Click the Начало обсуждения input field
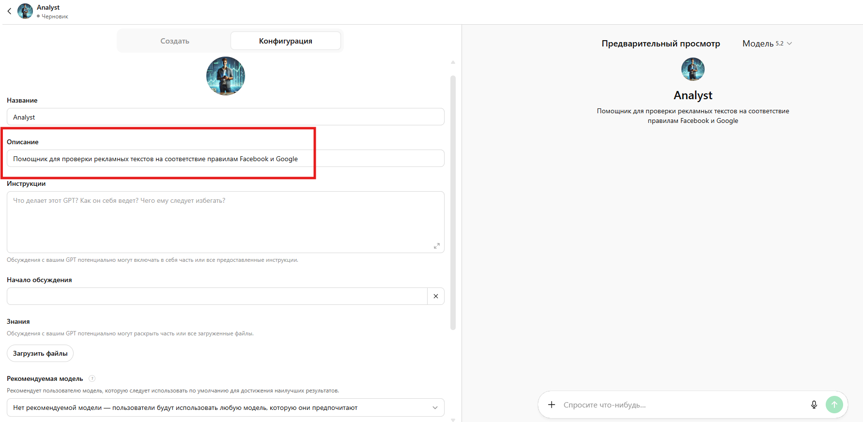Image resolution: width=863 pixels, height=422 pixels. point(216,296)
